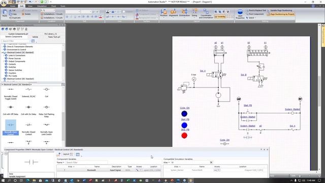Toggle Page Numbering by Project
The height and width of the screenshot is (183, 325).
coord(281,14)
